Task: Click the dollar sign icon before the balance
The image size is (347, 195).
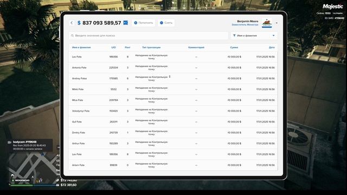Action: (79, 23)
